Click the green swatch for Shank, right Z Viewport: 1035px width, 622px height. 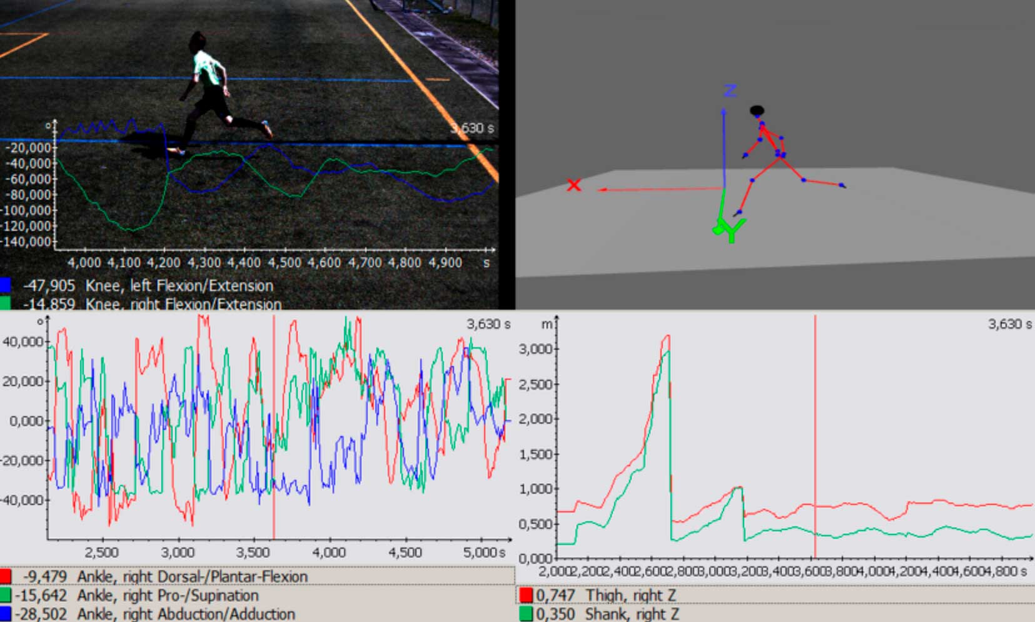pos(526,614)
